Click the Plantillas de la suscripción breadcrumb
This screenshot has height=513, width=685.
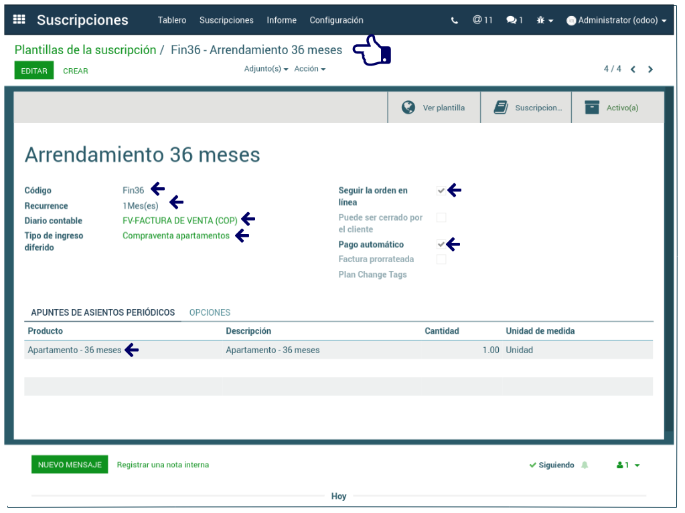coord(85,50)
